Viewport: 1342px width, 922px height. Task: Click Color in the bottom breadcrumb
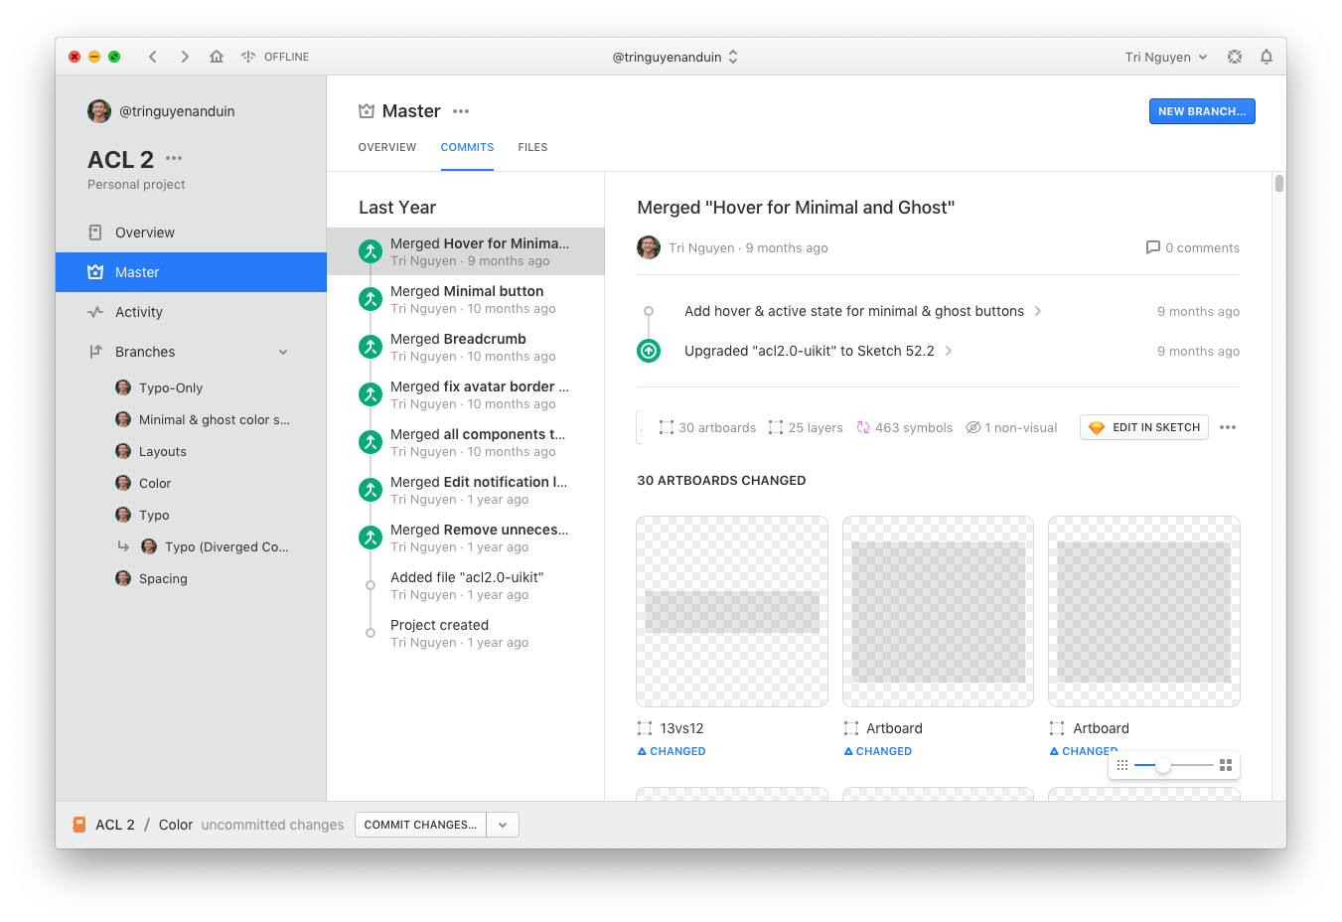pos(176,825)
